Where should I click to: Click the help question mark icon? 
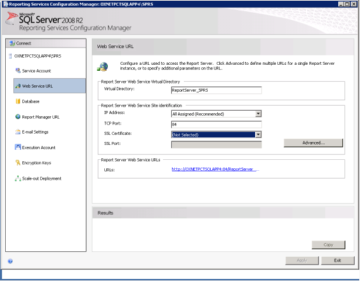[x=10, y=261]
